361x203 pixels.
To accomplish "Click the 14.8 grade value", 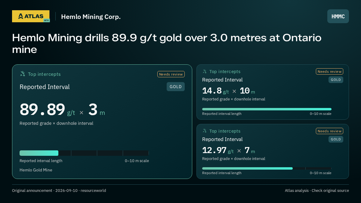I will 212,91.
